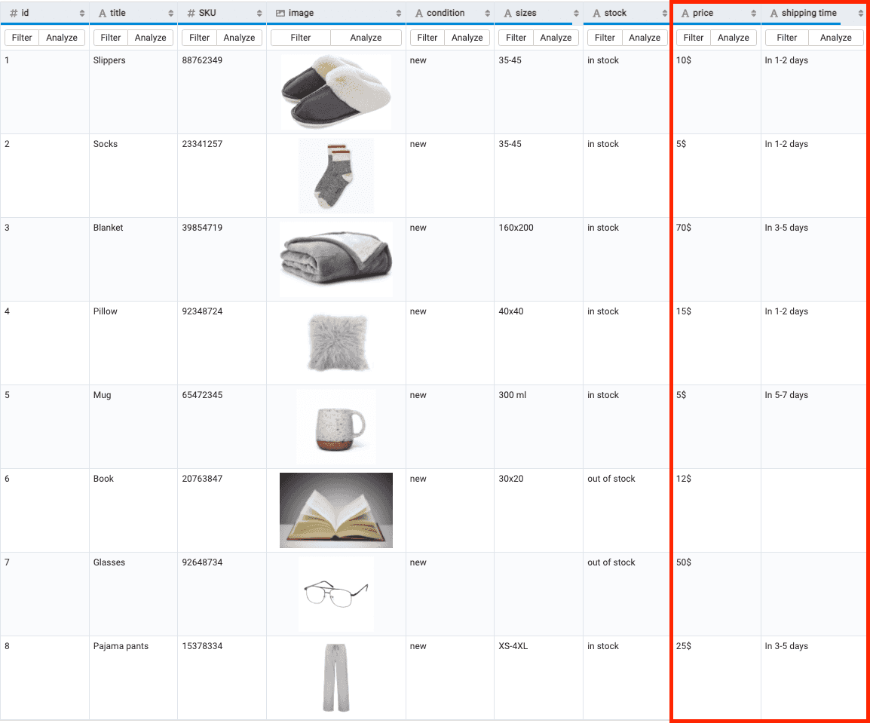This screenshot has height=723, width=870.
Task: Open Filter for the id column
Action: [22, 38]
